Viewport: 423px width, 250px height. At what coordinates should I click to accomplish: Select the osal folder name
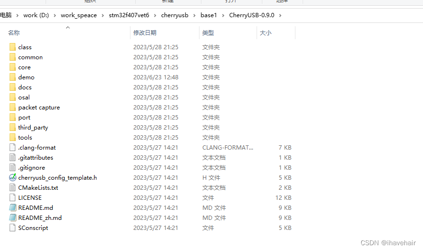[x=24, y=98]
